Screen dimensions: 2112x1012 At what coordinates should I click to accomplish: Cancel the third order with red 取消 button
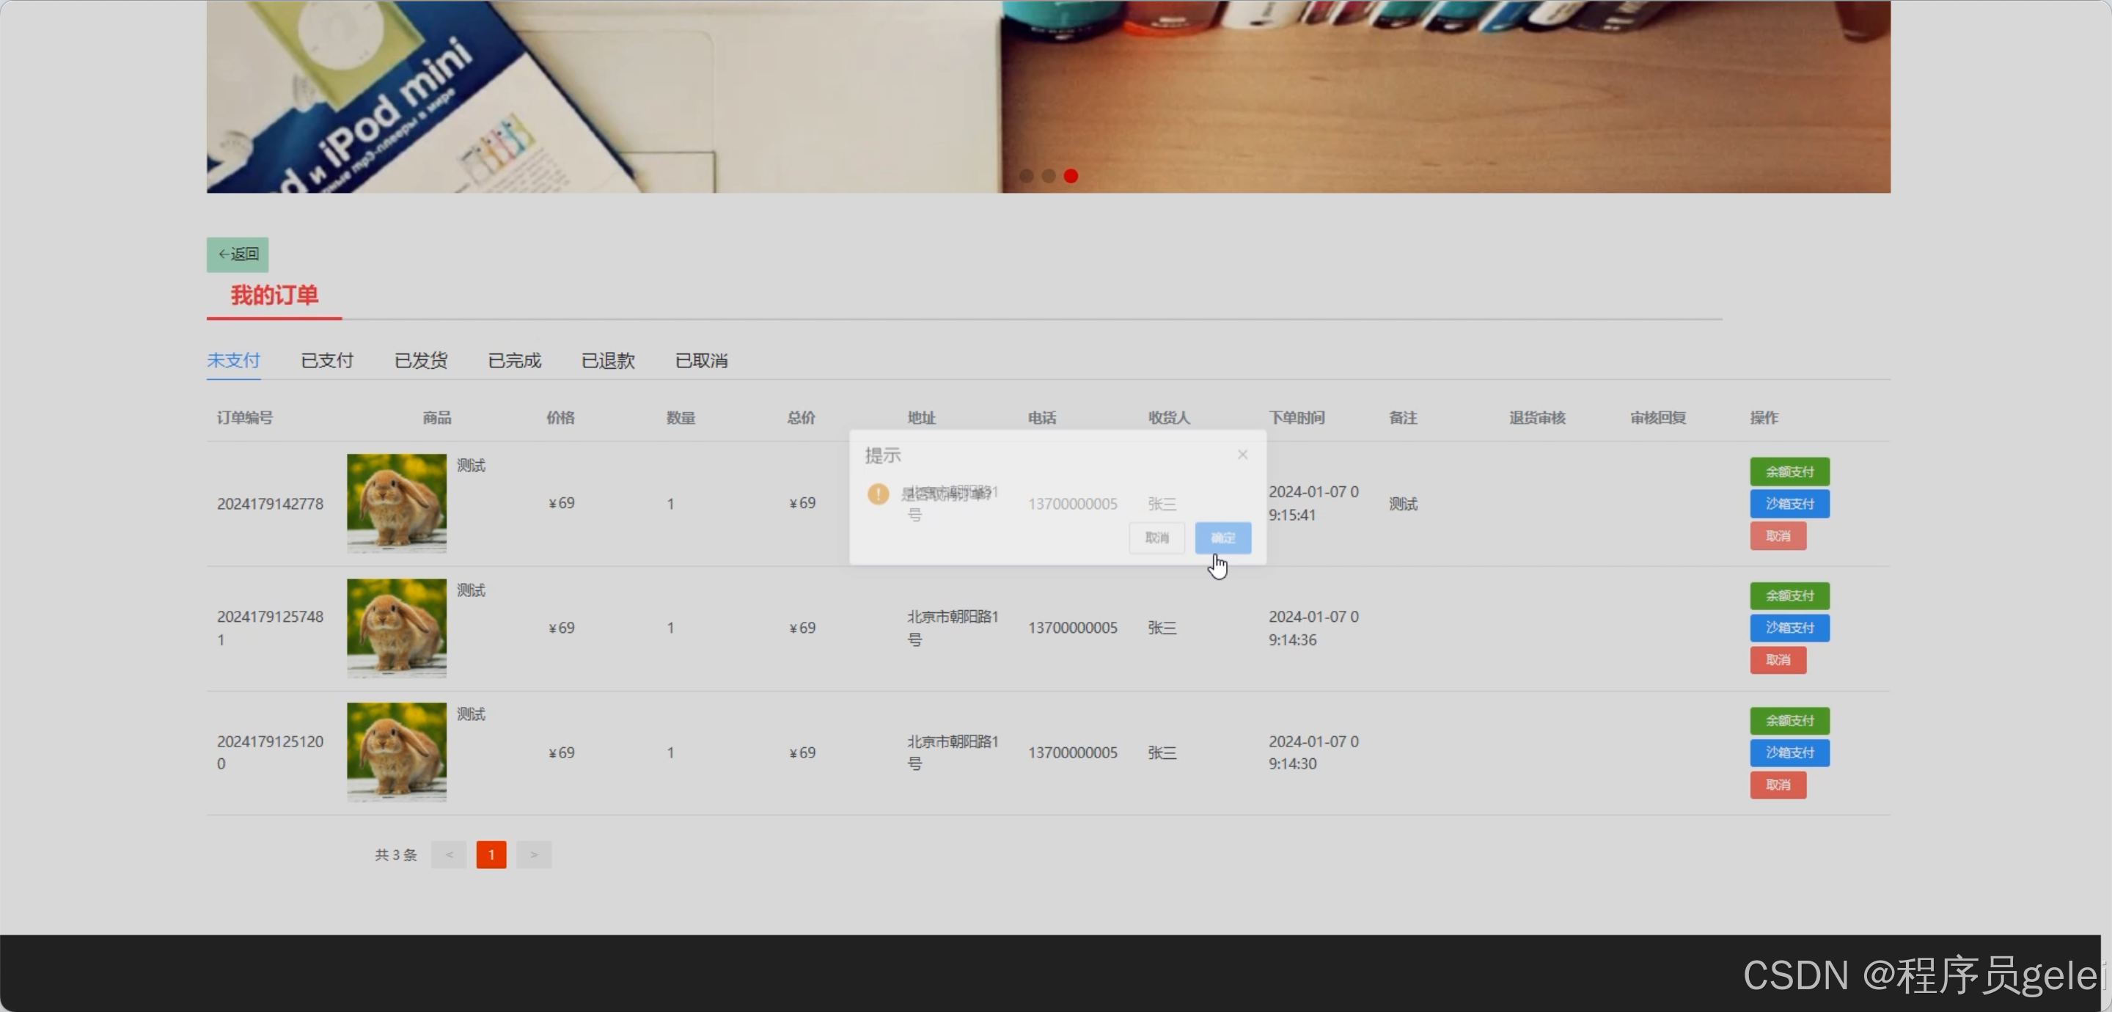[x=1778, y=785]
